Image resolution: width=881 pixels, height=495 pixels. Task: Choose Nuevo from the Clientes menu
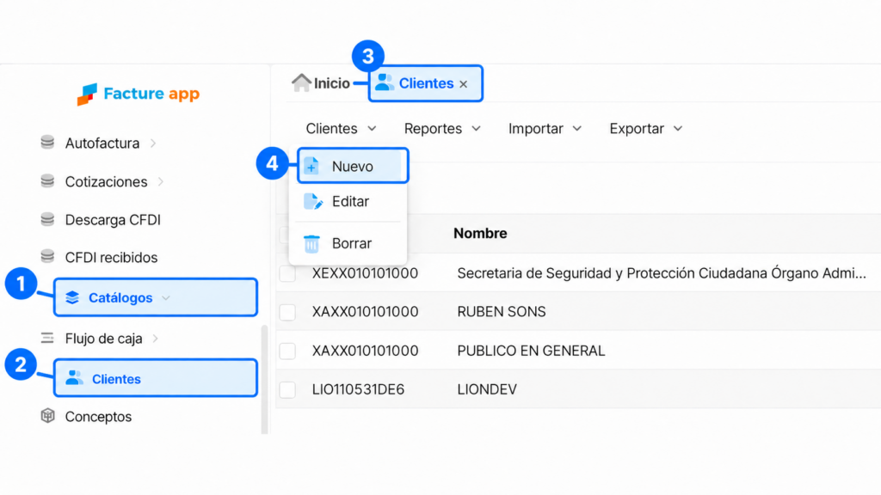point(353,166)
